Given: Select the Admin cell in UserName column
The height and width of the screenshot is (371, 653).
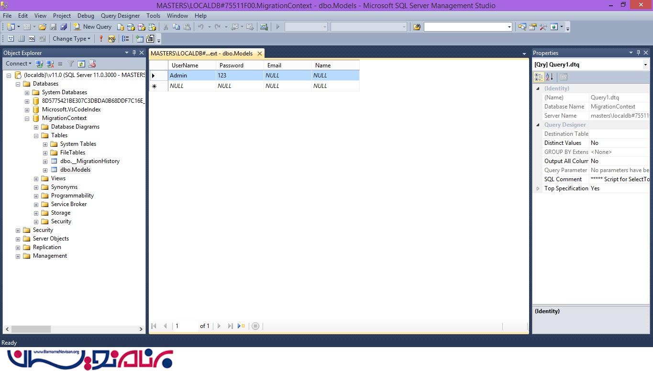Looking at the screenshot, I should pos(191,76).
